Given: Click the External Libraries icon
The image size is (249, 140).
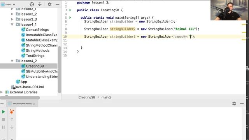Looking at the screenshot, I should pyautogui.click(x=7, y=92).
